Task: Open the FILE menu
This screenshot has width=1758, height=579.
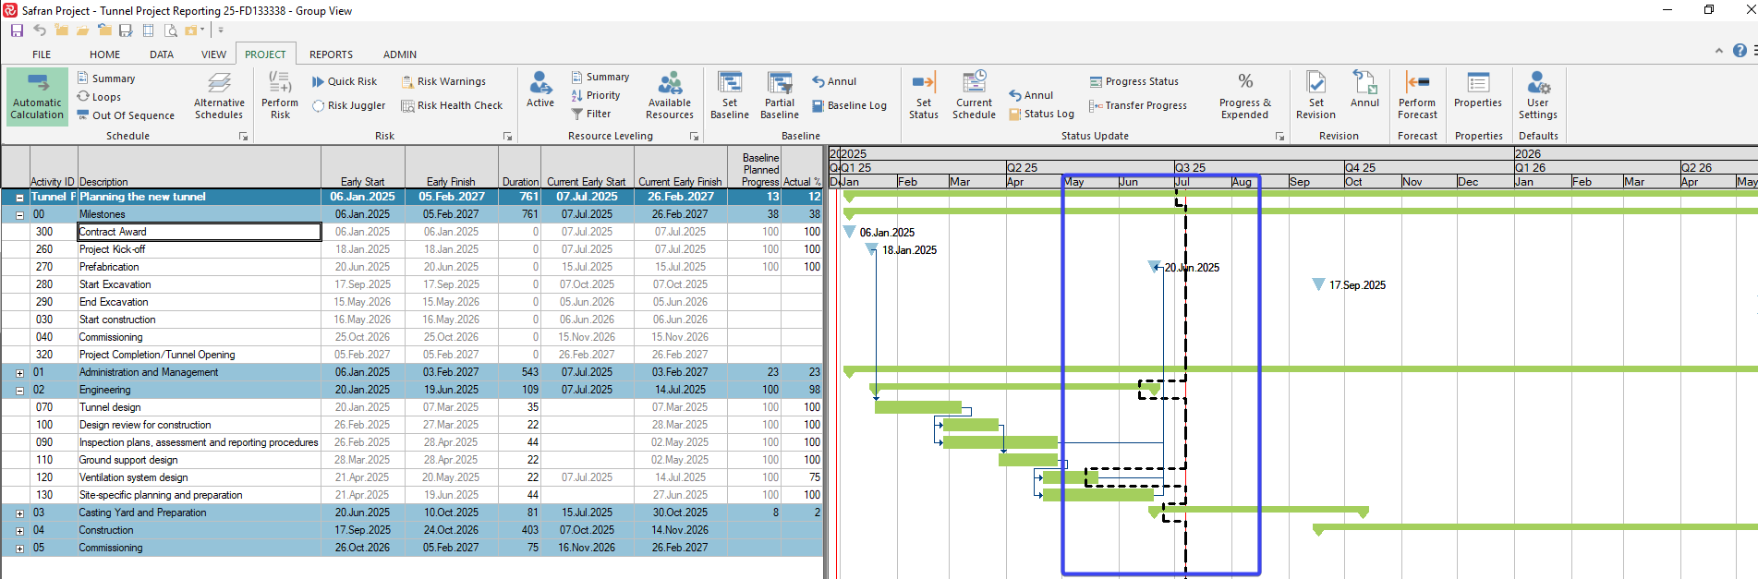Action: click(x=42, y=54)
